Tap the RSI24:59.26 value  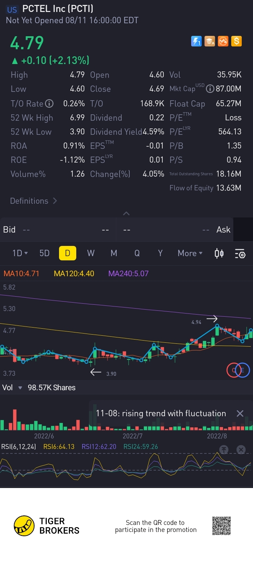pyautogui.click(x=141, y=447)
